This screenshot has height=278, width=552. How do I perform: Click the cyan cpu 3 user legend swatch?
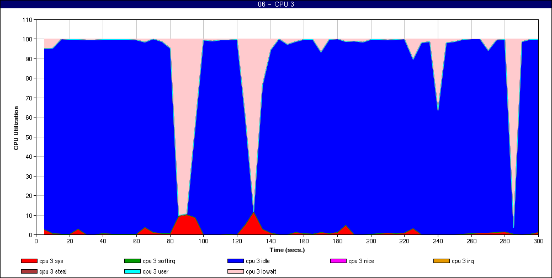click(132, 272)
